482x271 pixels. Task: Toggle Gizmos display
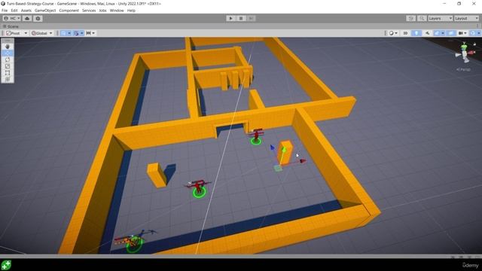(x=472, y=33)
